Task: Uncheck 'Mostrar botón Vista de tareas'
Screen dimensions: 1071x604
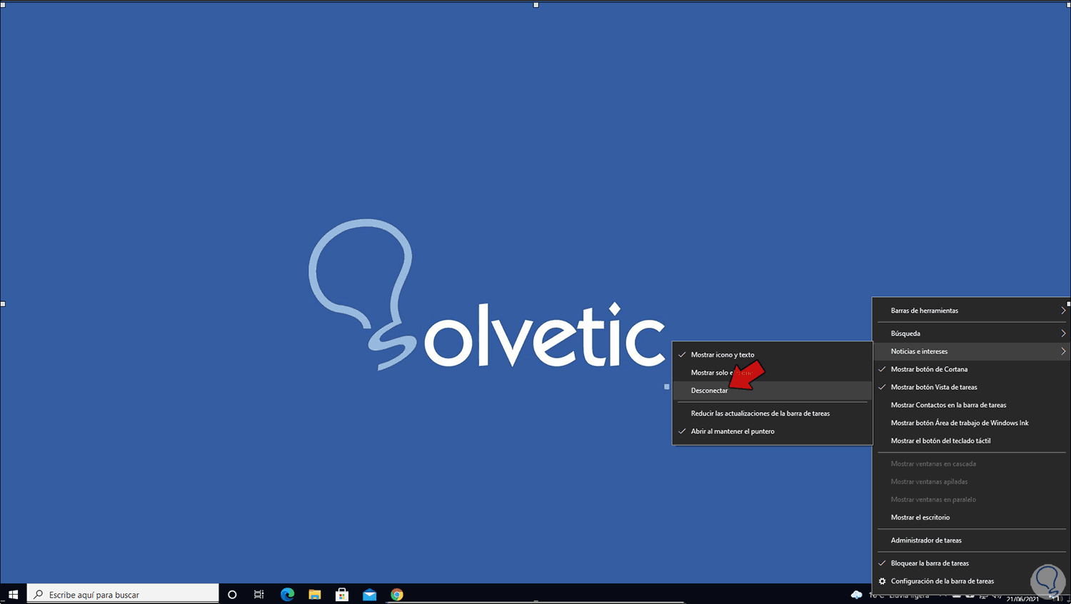Action: tap(971, 387)
